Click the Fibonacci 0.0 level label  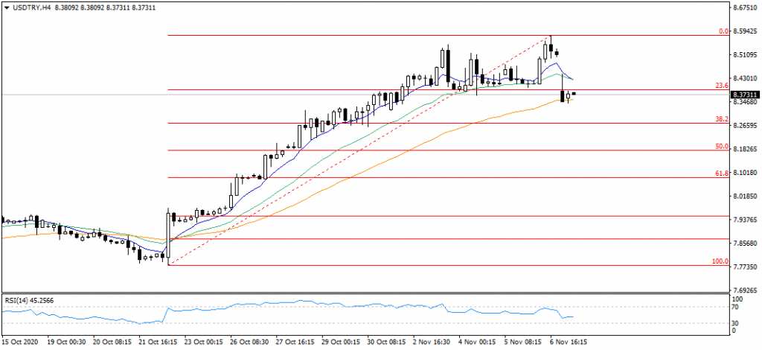(x=723, y=32)
